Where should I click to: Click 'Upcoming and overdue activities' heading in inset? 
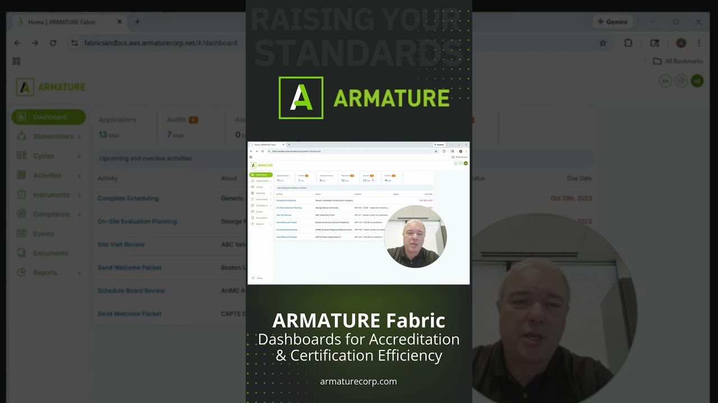[292, 188]
